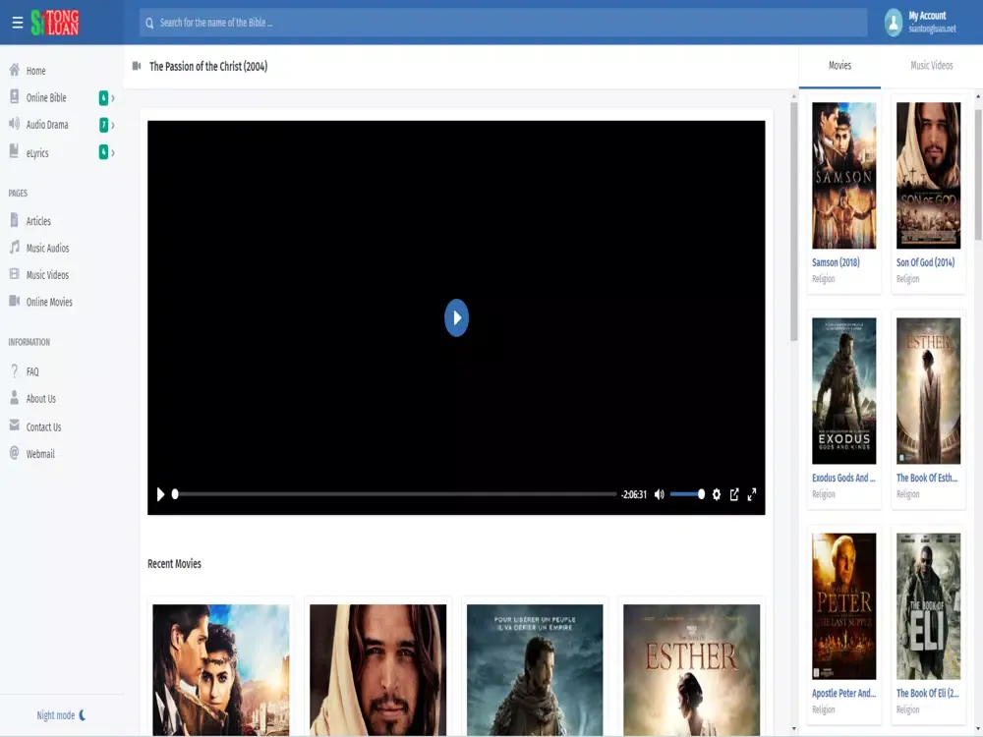Adjust the volume slider
Viewport: 983px width, 737px height.
click(x=688, y=494)
